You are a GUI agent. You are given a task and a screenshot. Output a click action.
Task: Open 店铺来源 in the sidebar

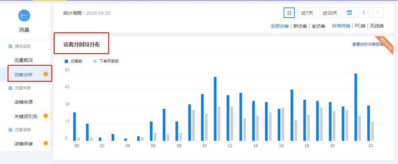(24, 102)
